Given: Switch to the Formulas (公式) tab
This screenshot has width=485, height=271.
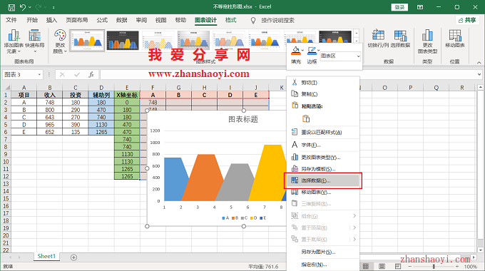Looking at the screenshot, I should tap(102, 20).
